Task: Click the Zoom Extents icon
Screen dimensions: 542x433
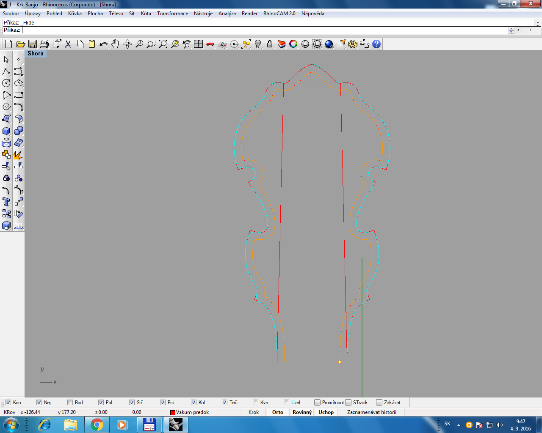Action: pyautogui.click(x=163, y=44)
